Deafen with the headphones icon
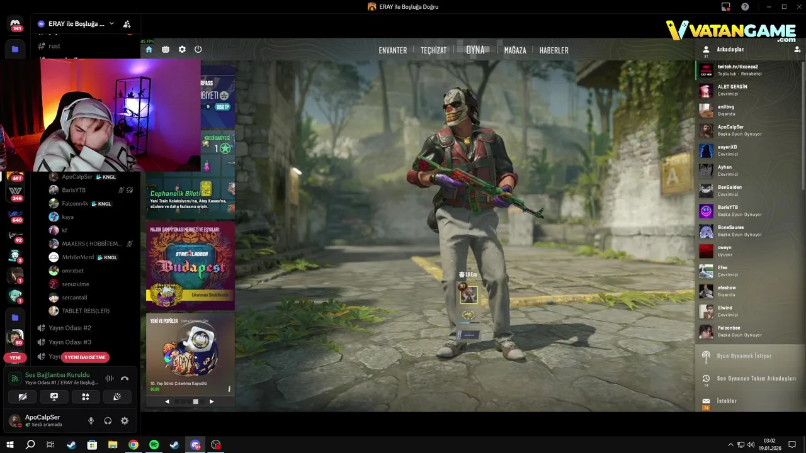Image resolution: width=806 pixels, height=453 pixels. point(108,421)
